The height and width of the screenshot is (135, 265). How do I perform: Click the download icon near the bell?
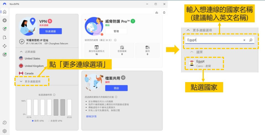coord(157,12)
